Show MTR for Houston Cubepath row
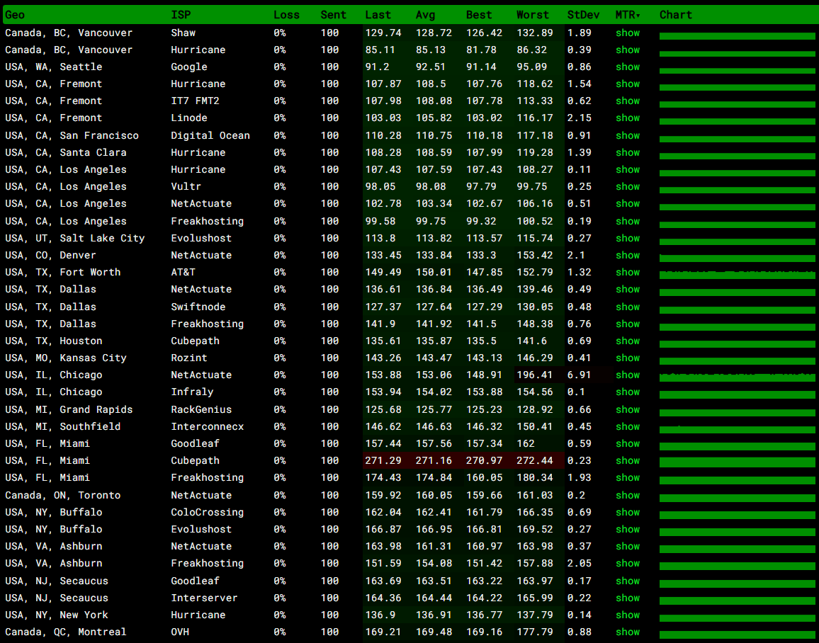819x643 pixels. pos(627,341)
